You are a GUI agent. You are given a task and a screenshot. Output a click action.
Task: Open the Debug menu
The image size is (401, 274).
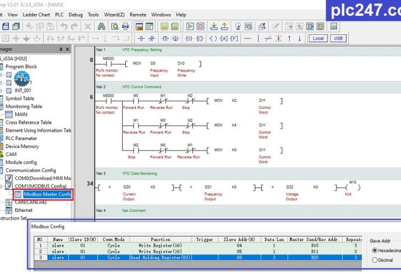(75, 15)
